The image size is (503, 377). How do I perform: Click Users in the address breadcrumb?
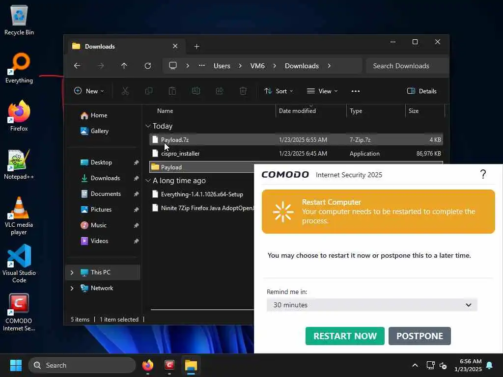(x=222, y=66)
